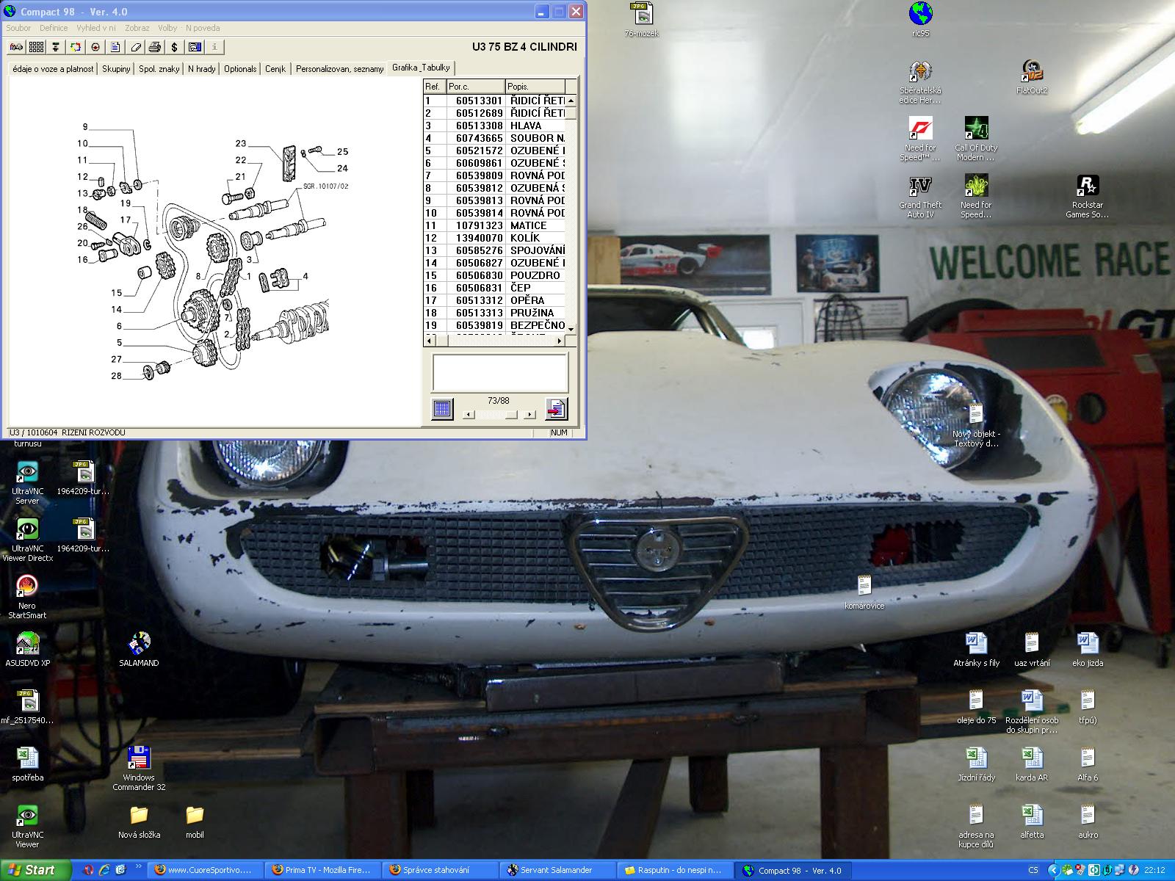Click the export document icon with red arrow
This screenshot has width=1175, height=881.
point(556,408)
